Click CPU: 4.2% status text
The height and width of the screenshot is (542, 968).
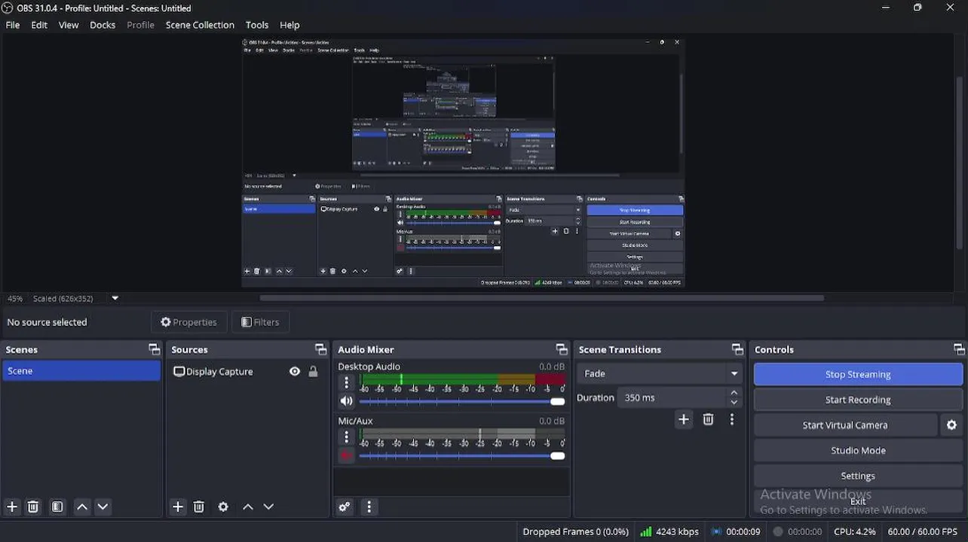855,531
